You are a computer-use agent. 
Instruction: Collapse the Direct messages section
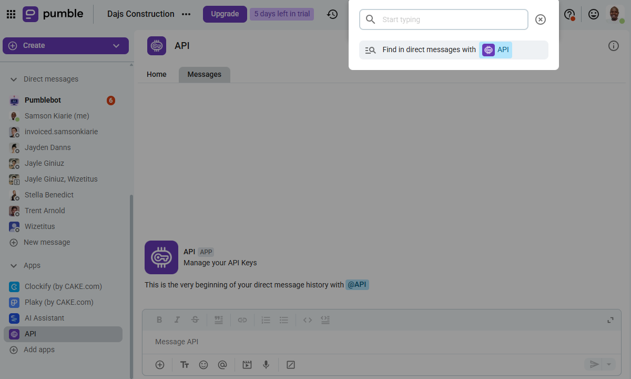[x=14, y=79]
